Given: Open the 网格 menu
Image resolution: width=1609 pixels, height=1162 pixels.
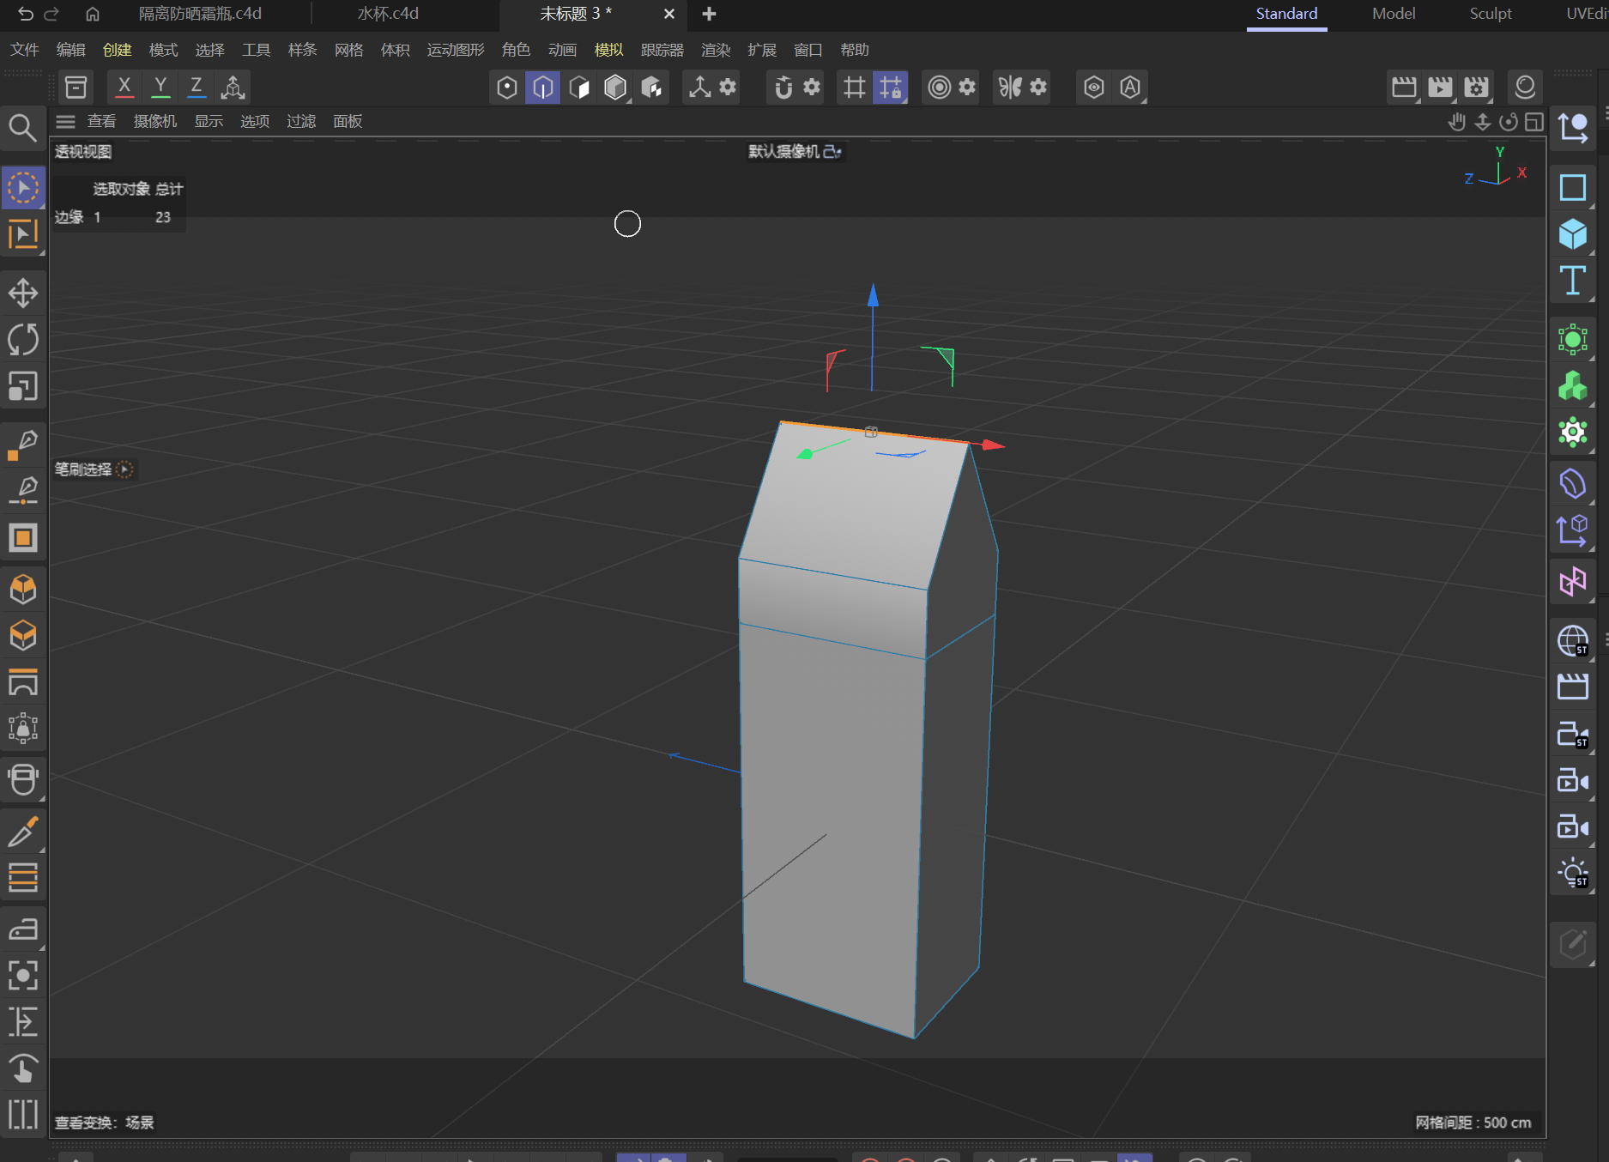Looking at the screenshot, I should pos(349,50).
